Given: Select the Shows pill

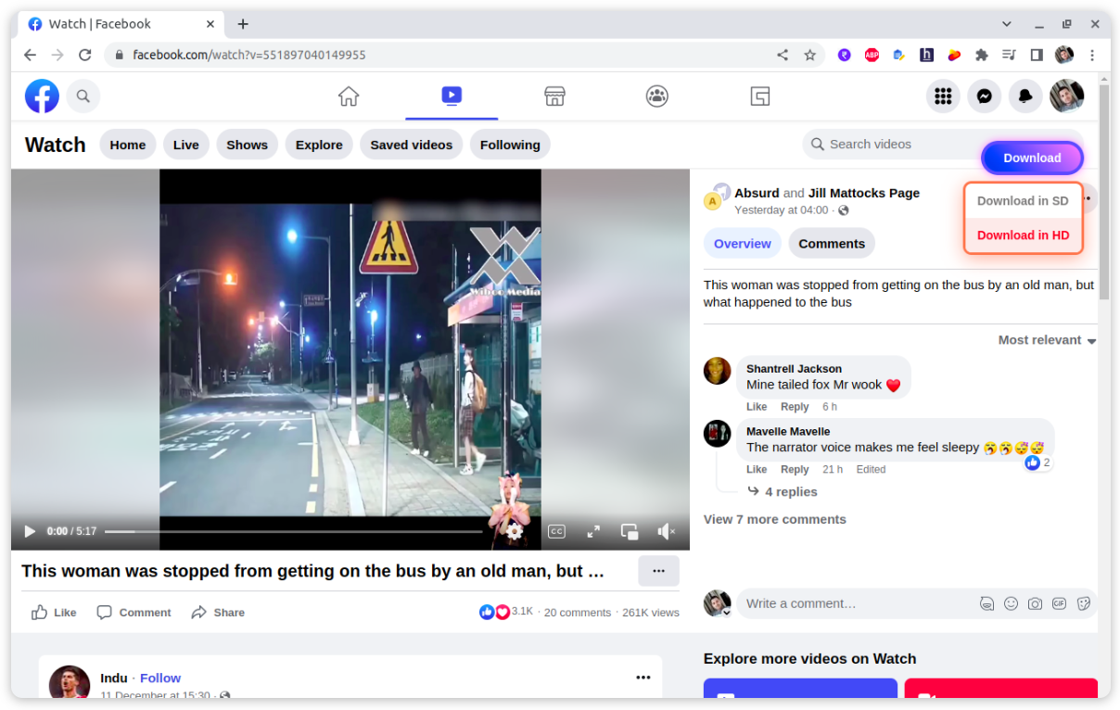Looking at the screenshot, I should tap(247, 145).
